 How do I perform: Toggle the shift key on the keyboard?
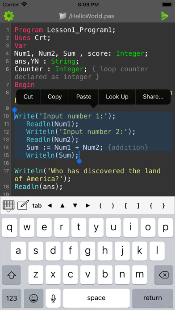click(11, 275)
